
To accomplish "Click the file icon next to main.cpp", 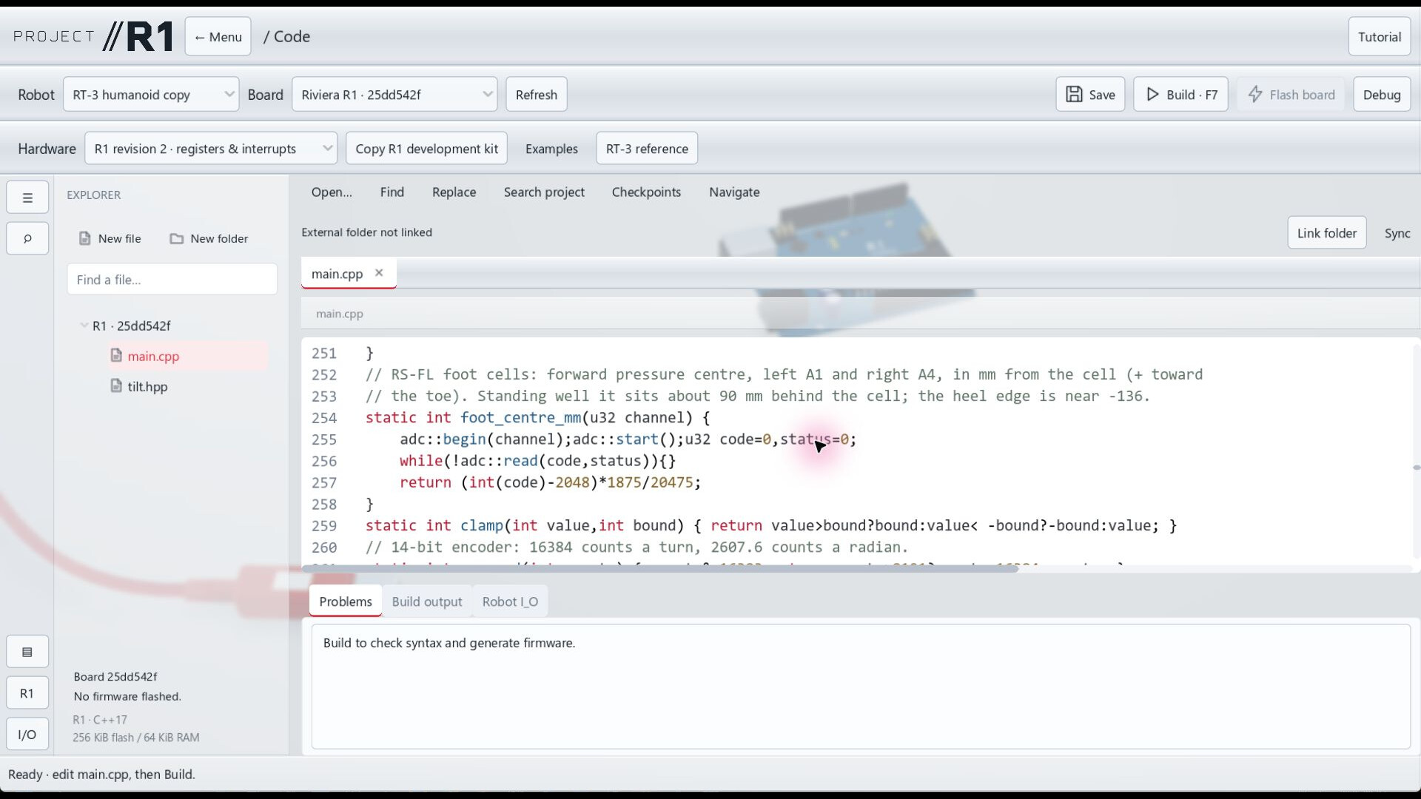I will [116, 356].
